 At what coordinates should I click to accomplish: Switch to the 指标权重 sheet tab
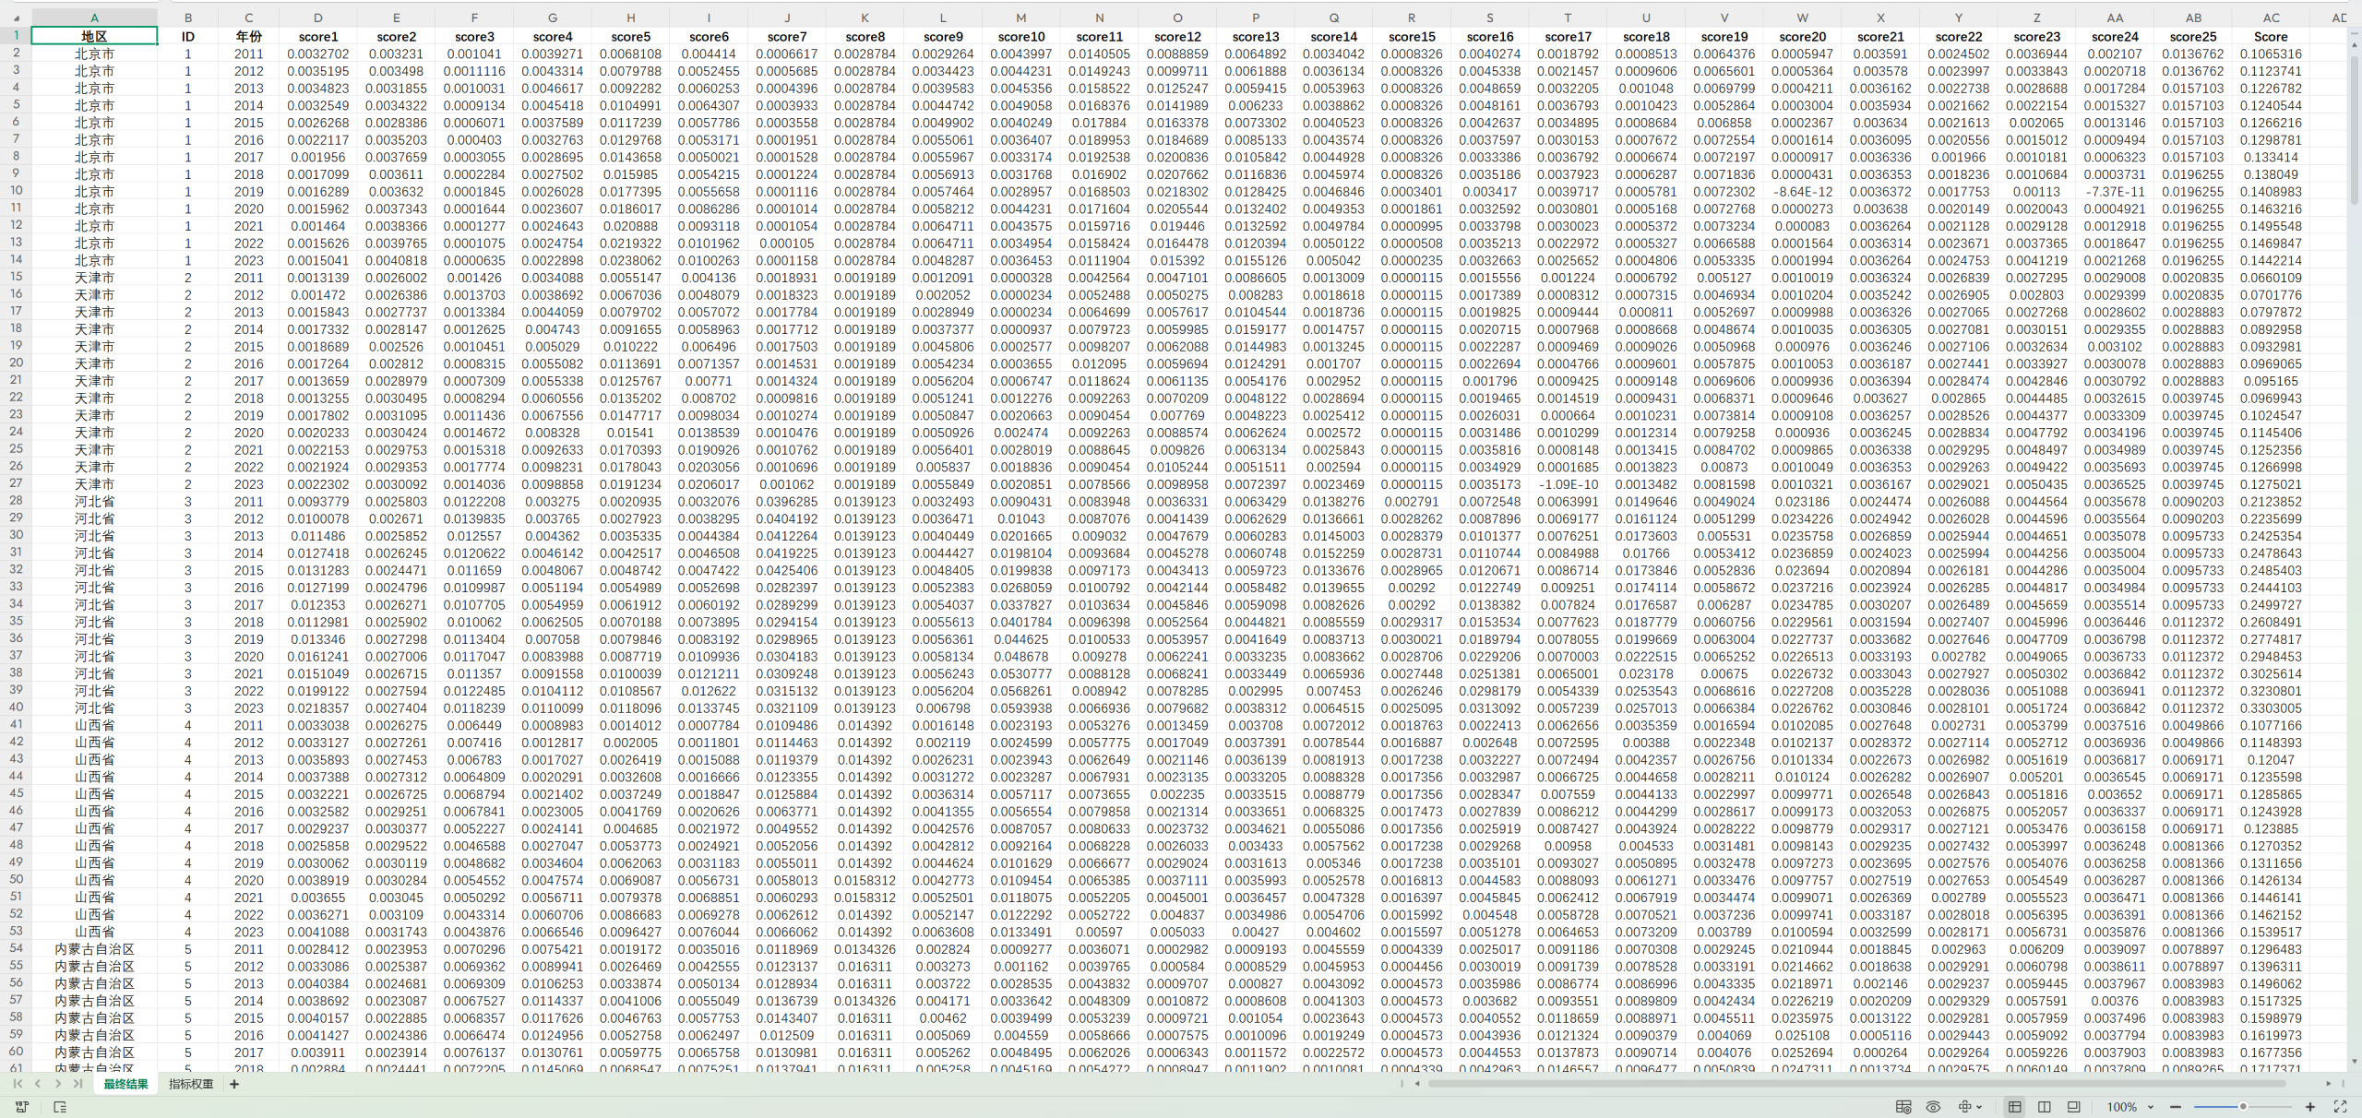pos(191,1084)
